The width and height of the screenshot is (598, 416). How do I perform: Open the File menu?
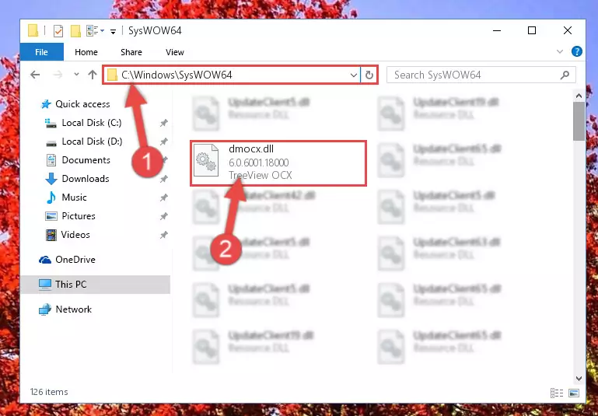(41, 52)
